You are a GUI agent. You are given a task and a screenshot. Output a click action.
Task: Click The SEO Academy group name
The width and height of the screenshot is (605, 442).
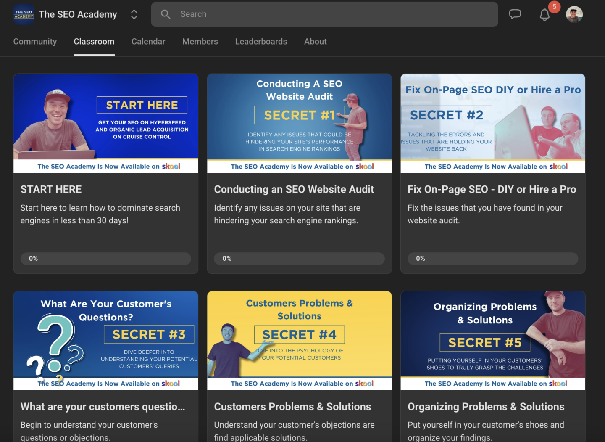tap(78, 14)
